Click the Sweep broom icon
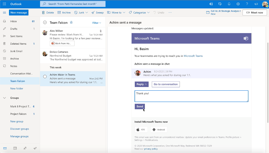Viewport: 269px width, 153px height. [x=93, y=12]
